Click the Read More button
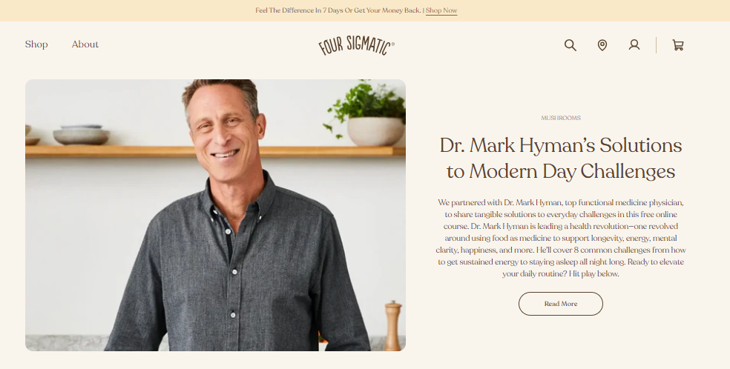The width and height of the screenshot is (730, 369). 561,304
